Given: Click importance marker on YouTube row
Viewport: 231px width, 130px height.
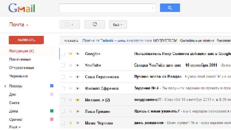Looking at the screenshot, I should pyautogui.click(x=78, y=65).
